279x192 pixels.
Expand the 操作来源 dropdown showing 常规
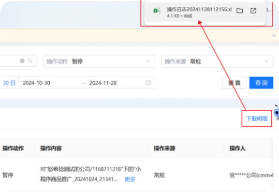pyautogui.click(x=217, y=61)
